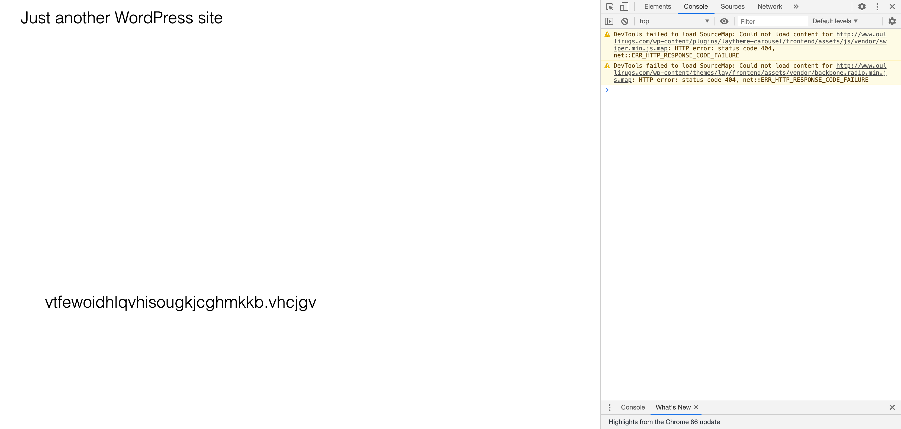Expand the Default levels dropdown

[835, 21]
